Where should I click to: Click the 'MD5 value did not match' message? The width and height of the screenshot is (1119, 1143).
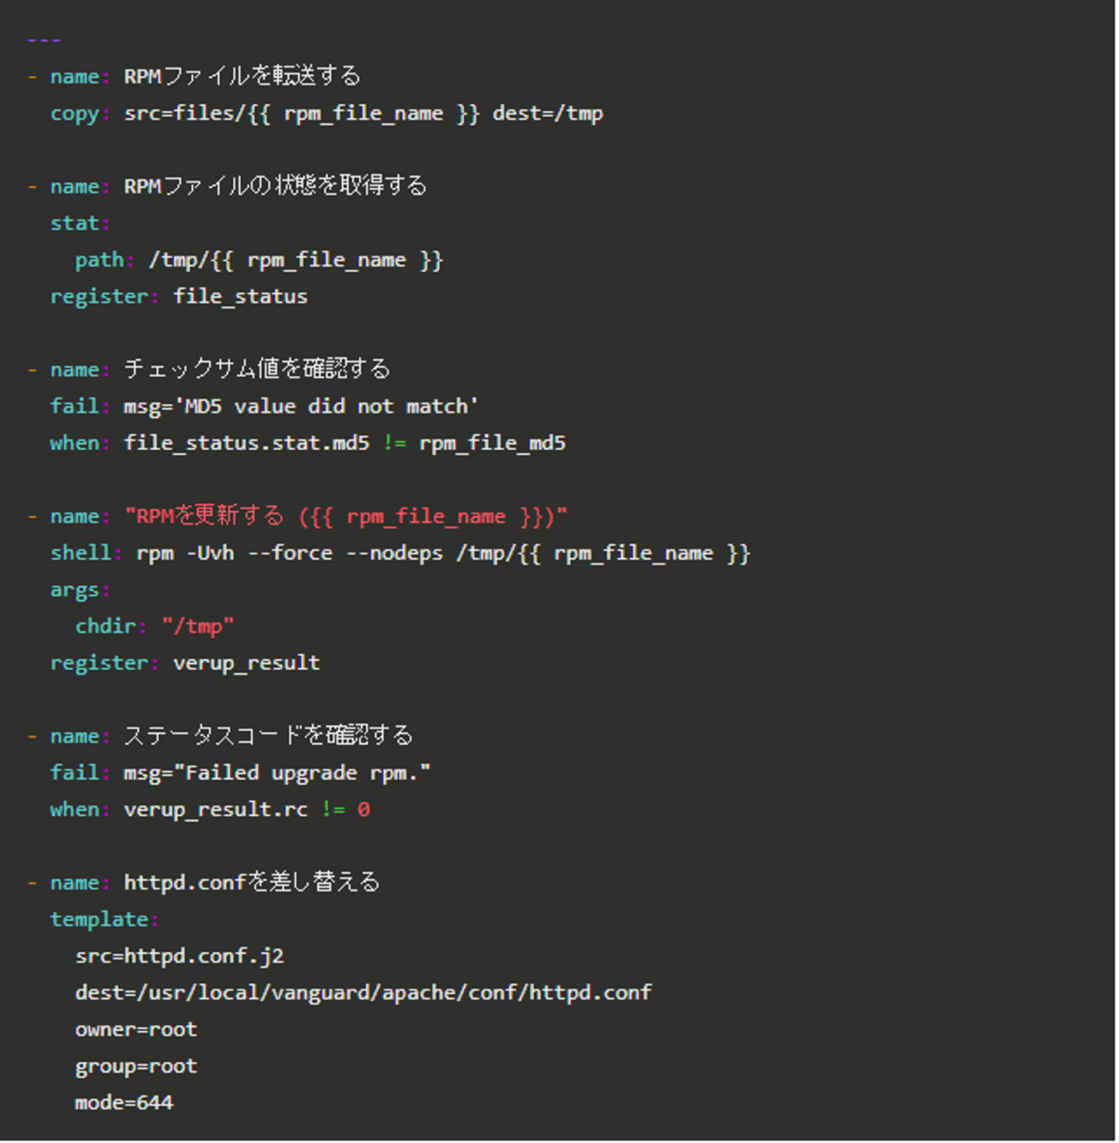(x=326, y=406)
